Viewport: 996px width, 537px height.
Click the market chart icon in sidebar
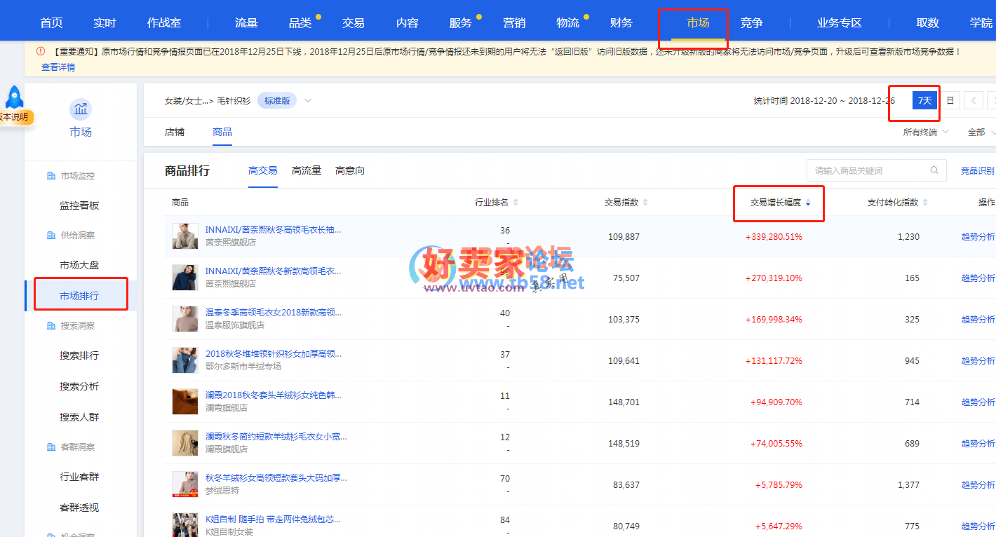pyautogui.click(x=81, y=109)
